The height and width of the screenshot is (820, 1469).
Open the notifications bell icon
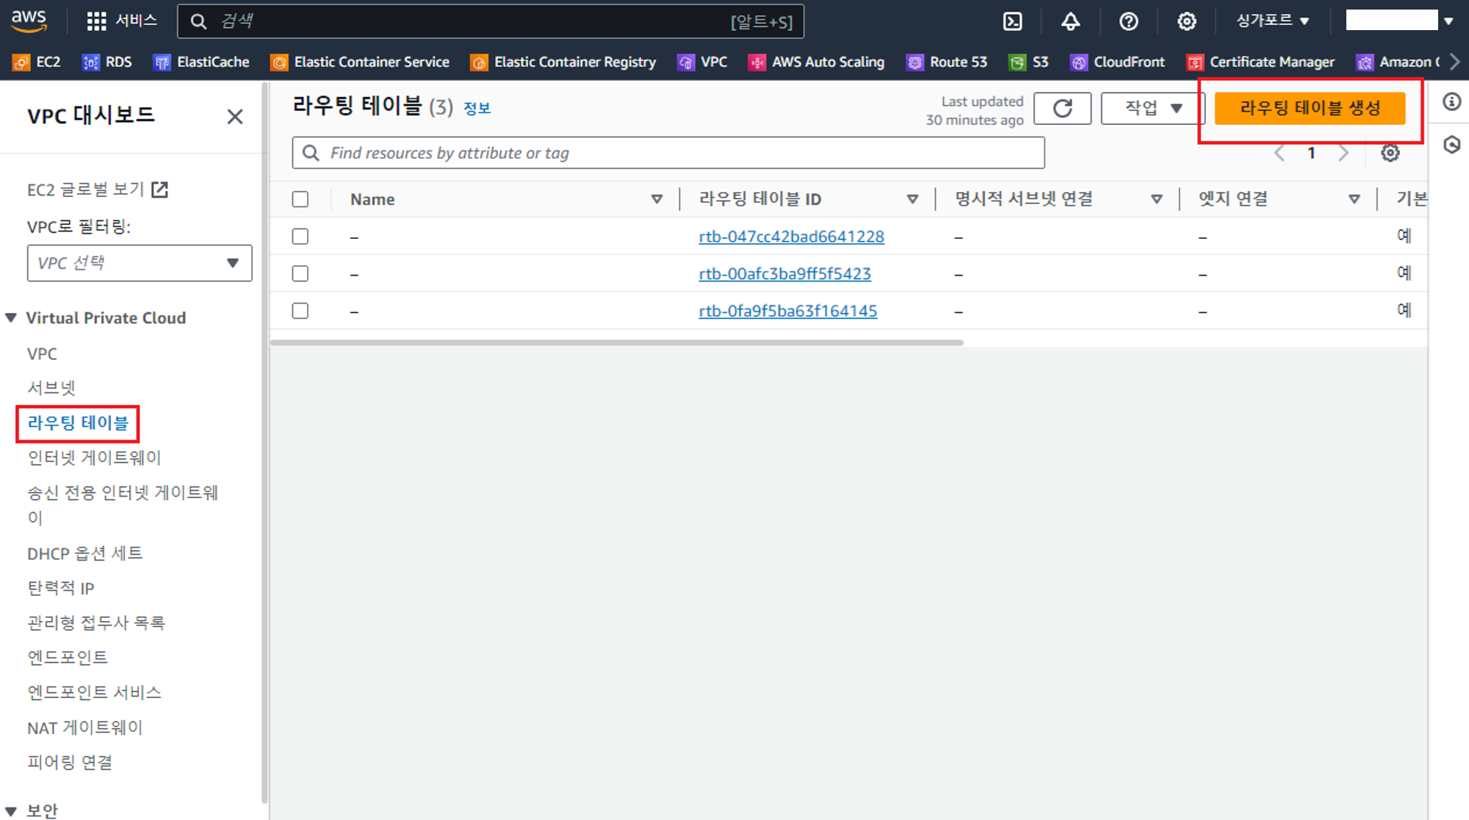[x=1070, y=21]
